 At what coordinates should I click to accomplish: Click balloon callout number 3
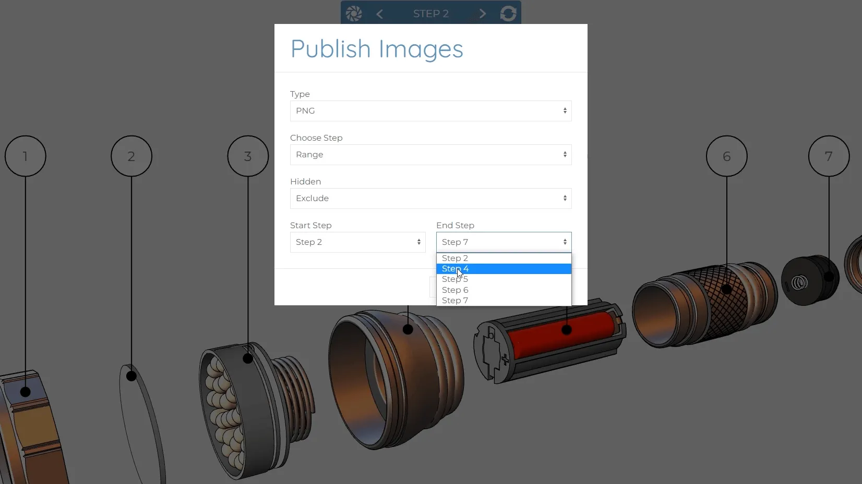[248, 156]
